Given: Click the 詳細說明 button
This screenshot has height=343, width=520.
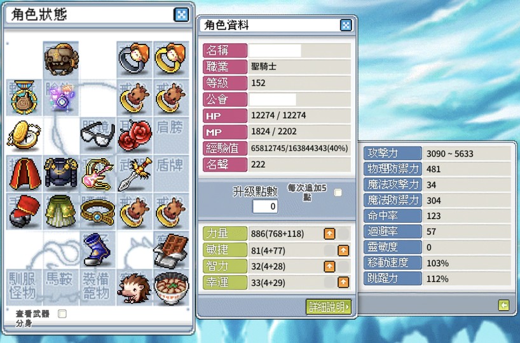Looking at the screenshot, I should pyautogui.click(x=328, y=307).
